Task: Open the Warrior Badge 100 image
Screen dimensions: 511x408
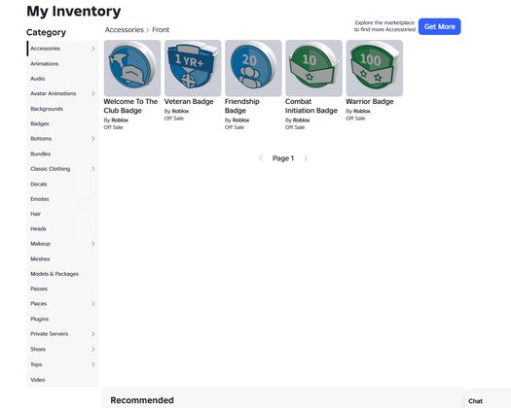Action: point(375,68)
